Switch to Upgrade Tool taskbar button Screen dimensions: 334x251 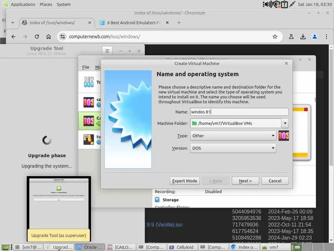(59, 247)
